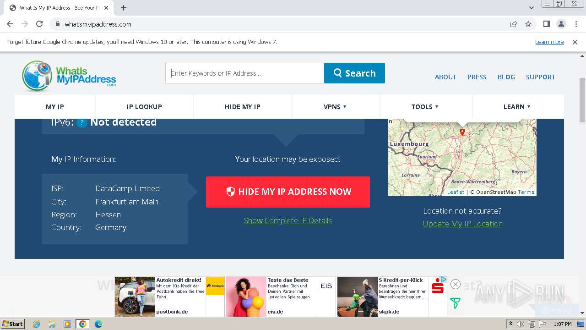Show hidden tray icons arrow
Image resolution: width=586 pixels, height=330 pixels.
(511, 324)
